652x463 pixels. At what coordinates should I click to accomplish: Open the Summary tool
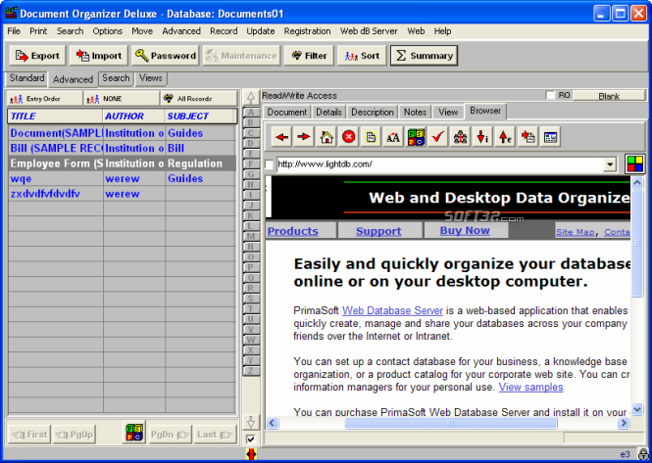[x=425, y=56]
